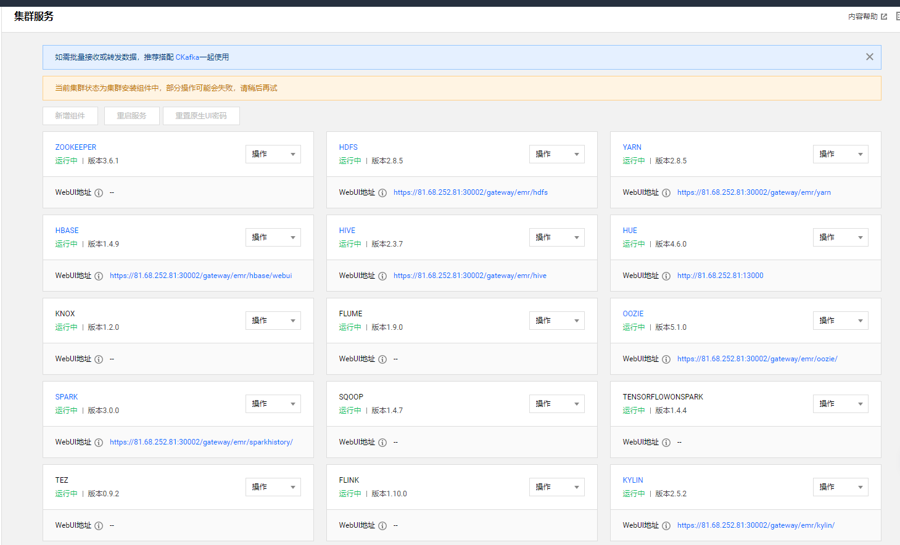The width and height of the screenshot is (900, 545).
Task: Open the HUE service name link
Action: (630, 231)
